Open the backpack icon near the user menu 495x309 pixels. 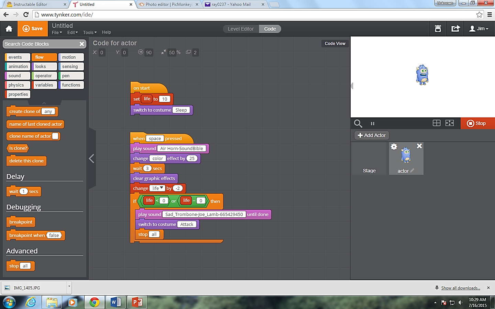[x=438, y=28]
